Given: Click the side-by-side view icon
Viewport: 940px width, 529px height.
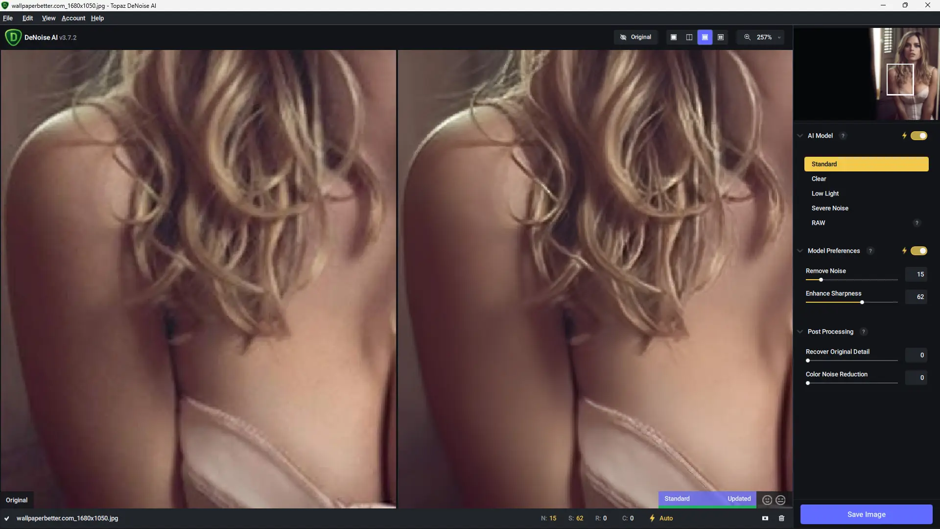Looking at the screenshot, I should coord(705,37).
